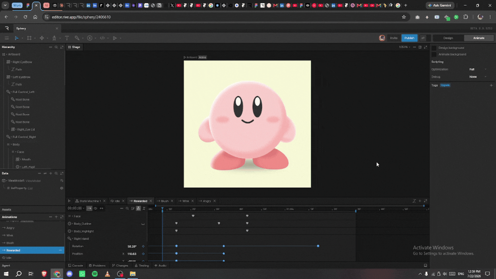Collapse the Full Control_Left node
496x279 pixels.
click(11, 92)
